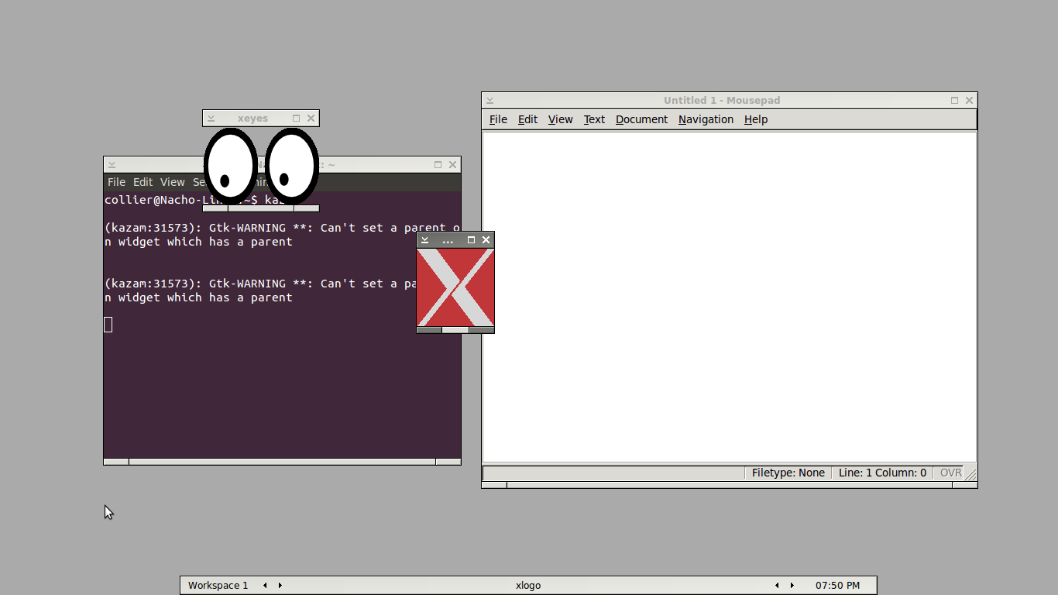Switch to next workspace using right arrow
Viewport: 1058px width, 595px height.
coord(280,585)
